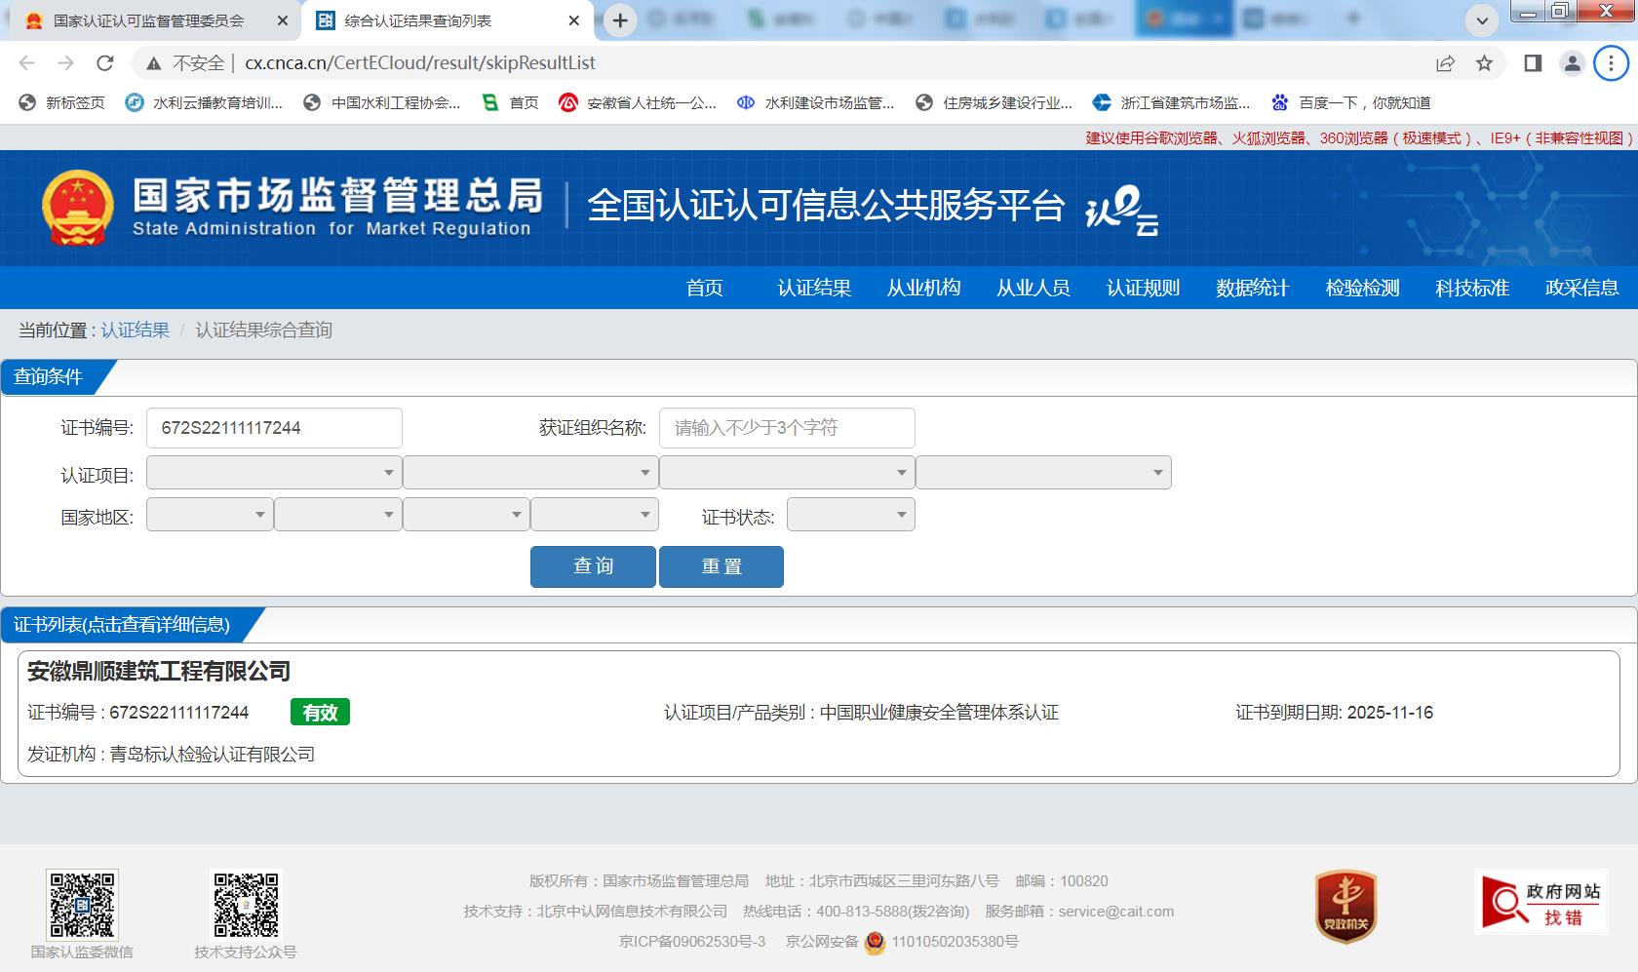Click the 证书到期日期 2025-11-16 text
Screen dimensions: 1638x972
tap(1334, 713)
